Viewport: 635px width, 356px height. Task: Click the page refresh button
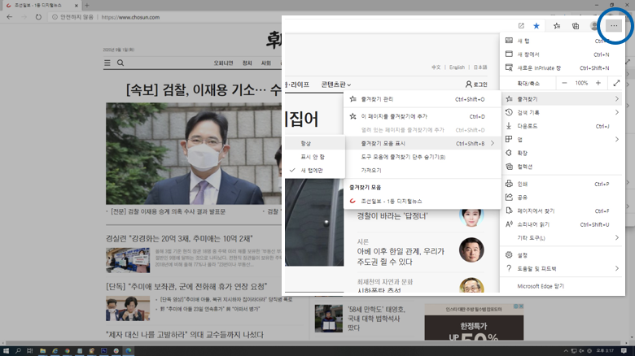click(x=38, y=16)
